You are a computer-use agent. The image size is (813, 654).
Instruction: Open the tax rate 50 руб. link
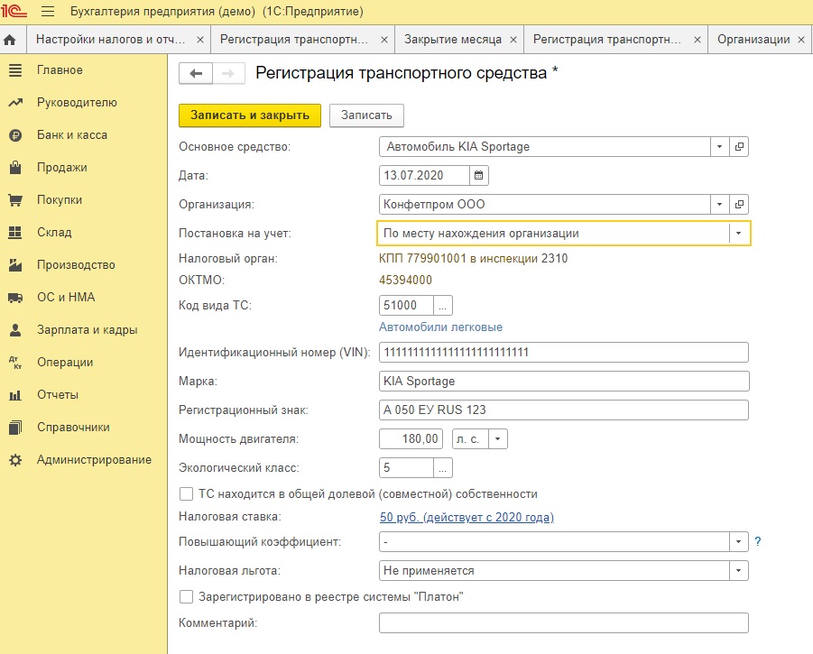467,517
